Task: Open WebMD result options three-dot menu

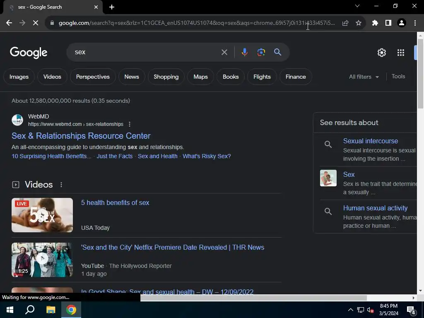Action: (x=130, y=124)
